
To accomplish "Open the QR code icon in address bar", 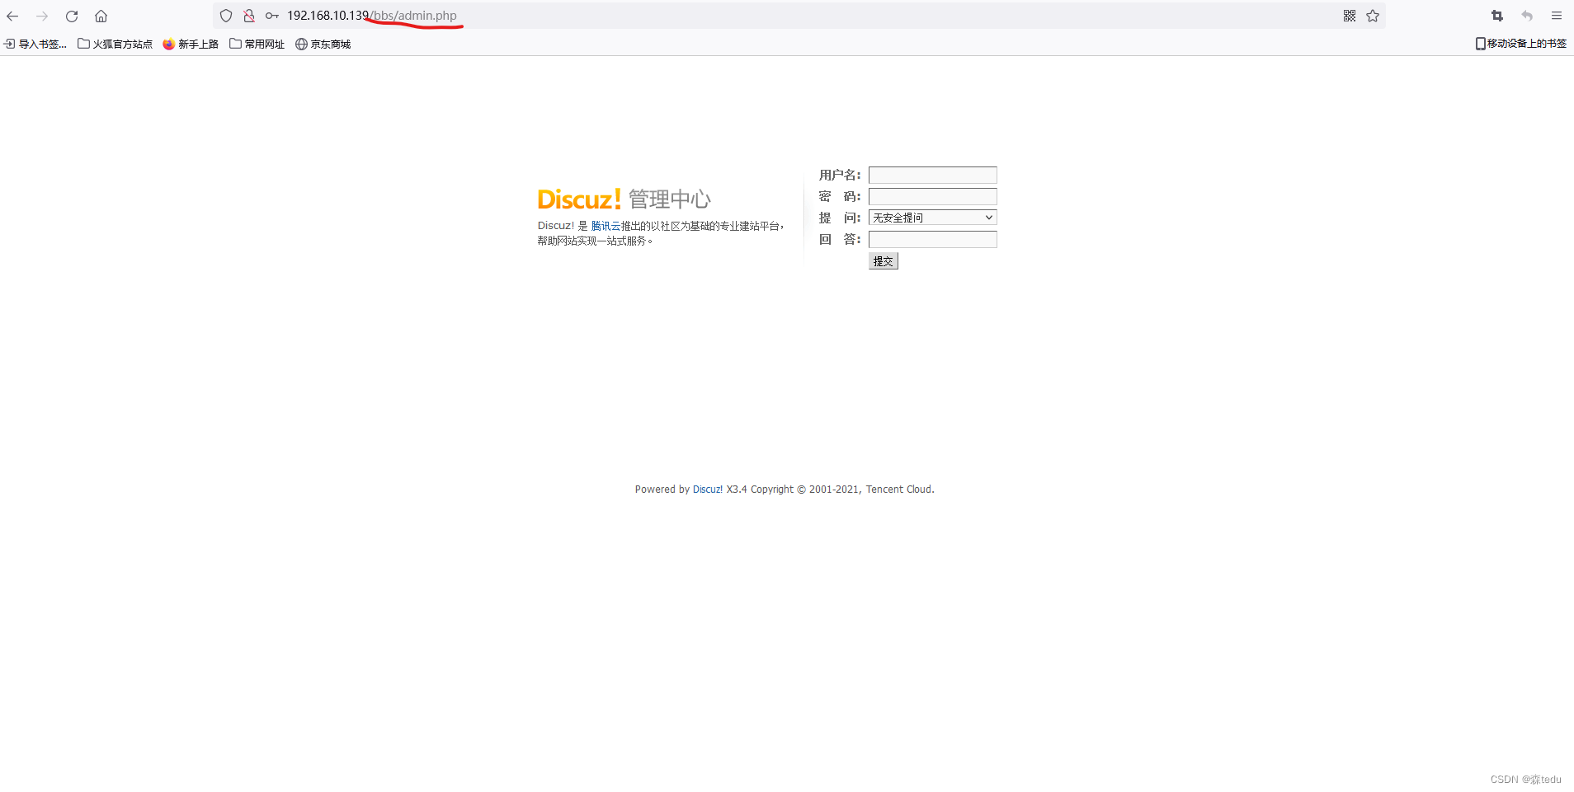I will [x=1350, y=16].
